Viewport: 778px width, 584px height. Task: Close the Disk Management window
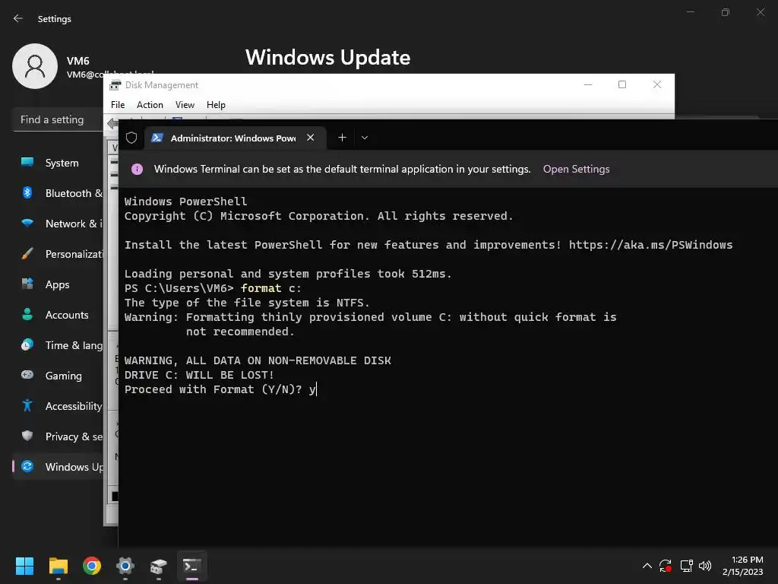coord(657,84)
